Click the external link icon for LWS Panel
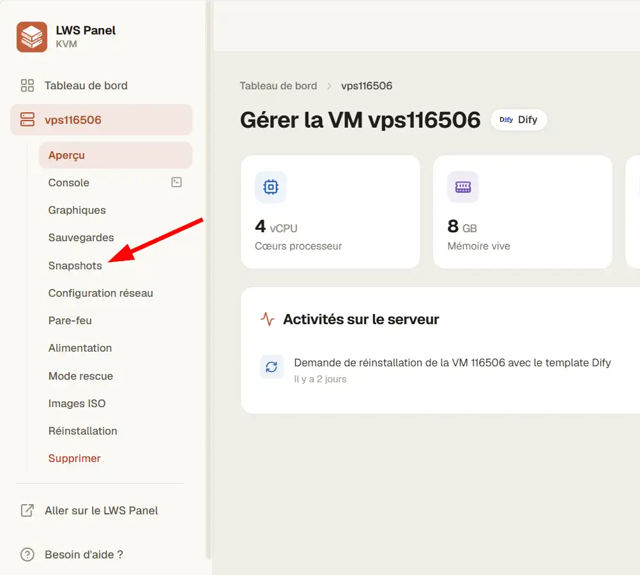 pyautogui.click(x=27, y=510)
